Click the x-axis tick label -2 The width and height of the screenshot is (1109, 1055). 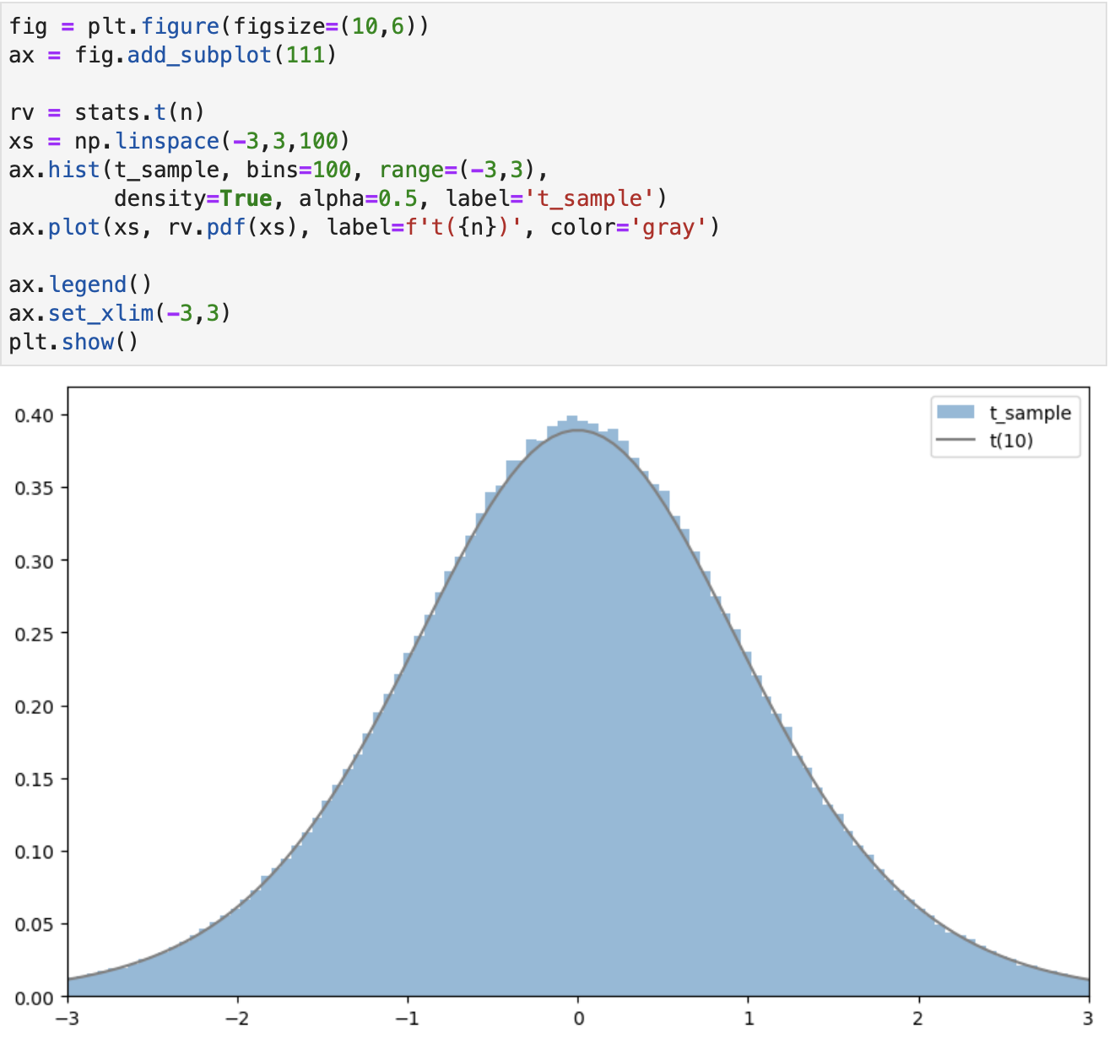[x=237, y=1019]
